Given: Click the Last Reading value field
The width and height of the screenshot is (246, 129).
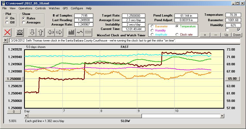Looking at the screenshot, I should [84, 20].
